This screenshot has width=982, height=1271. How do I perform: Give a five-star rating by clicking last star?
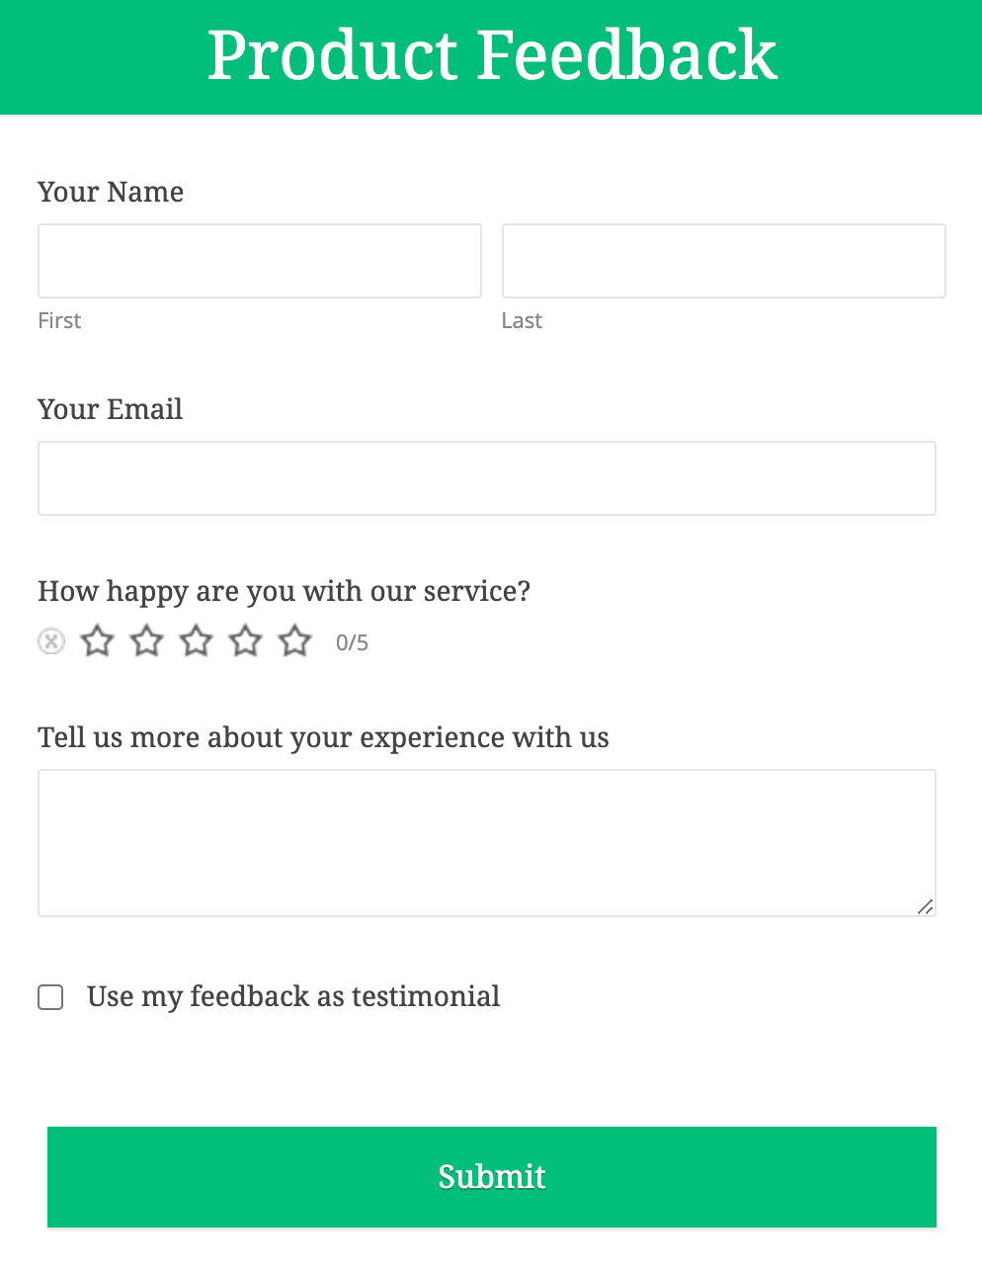tap(294, 641)
